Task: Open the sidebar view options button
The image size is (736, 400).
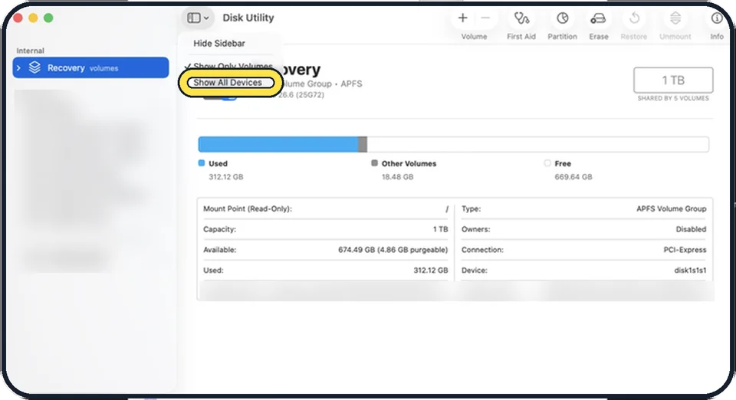Action: [x=198, y=18]
